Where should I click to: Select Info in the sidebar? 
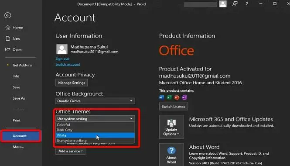(16, 76)
